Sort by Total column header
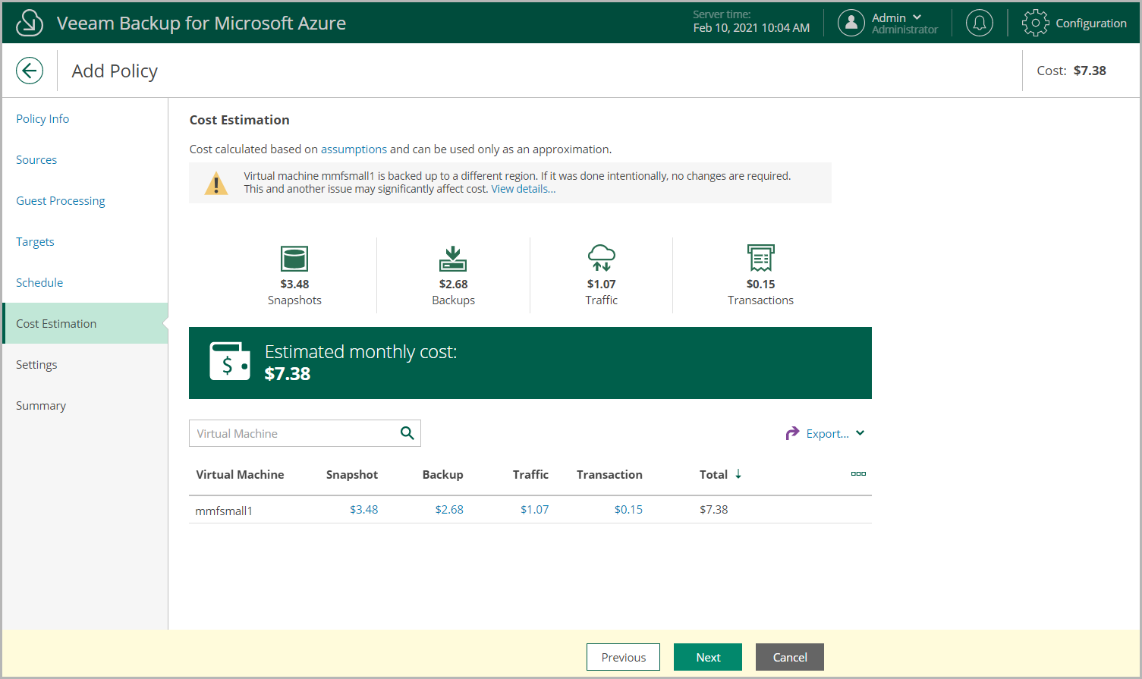Screen dimensions: 1142x679 coord(713,475)
